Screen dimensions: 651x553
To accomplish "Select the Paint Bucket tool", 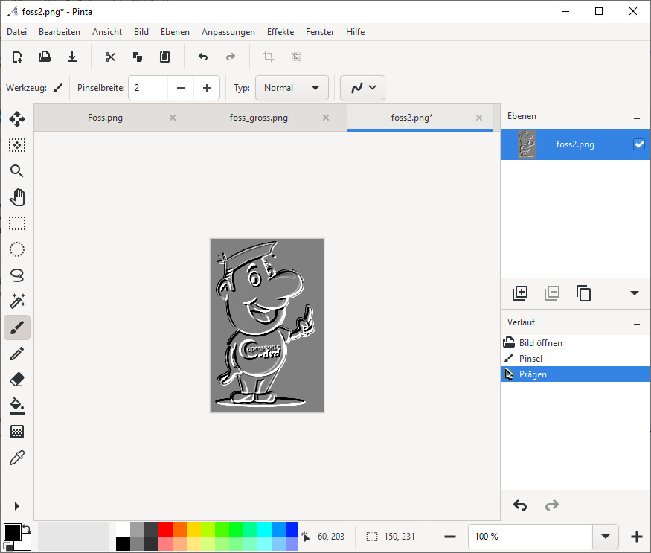I will coord(17,406).
